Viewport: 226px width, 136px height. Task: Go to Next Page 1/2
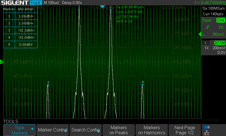pos(185,130)
